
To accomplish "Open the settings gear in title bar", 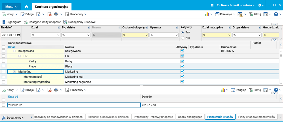I will click(x=260, y=5).
